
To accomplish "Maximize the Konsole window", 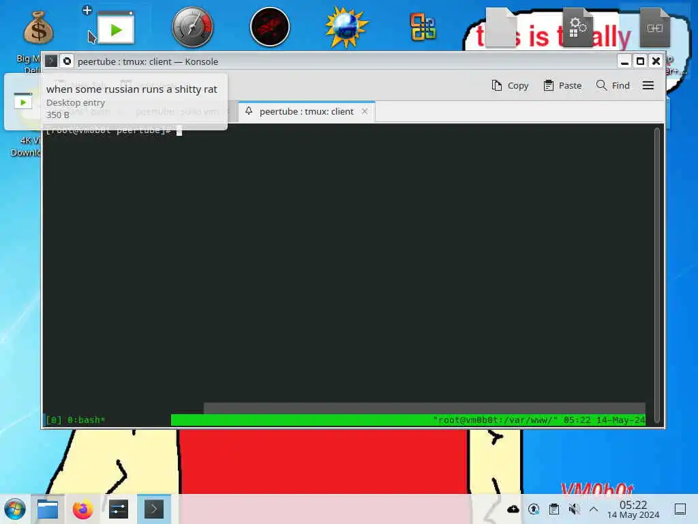I will coord(640,61).
